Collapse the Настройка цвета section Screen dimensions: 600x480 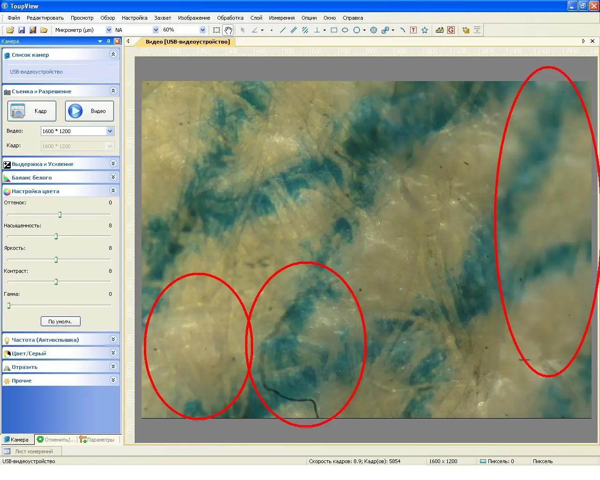(x=113, y=190)
